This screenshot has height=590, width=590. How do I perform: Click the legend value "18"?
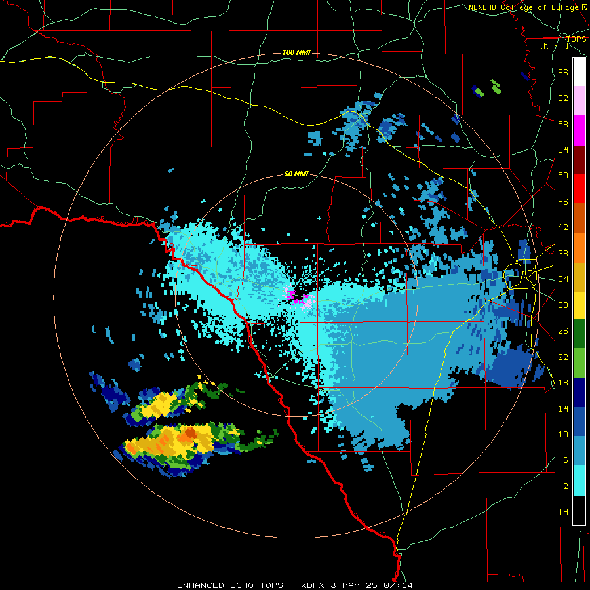click(563, 383)
